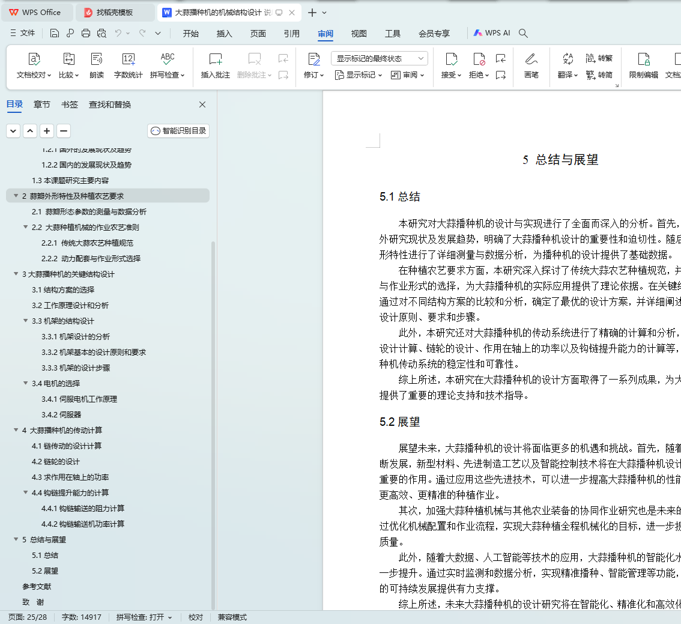Collapse section 2.2 in outline
The image size is (681, 624).
[x=26, y=227]
